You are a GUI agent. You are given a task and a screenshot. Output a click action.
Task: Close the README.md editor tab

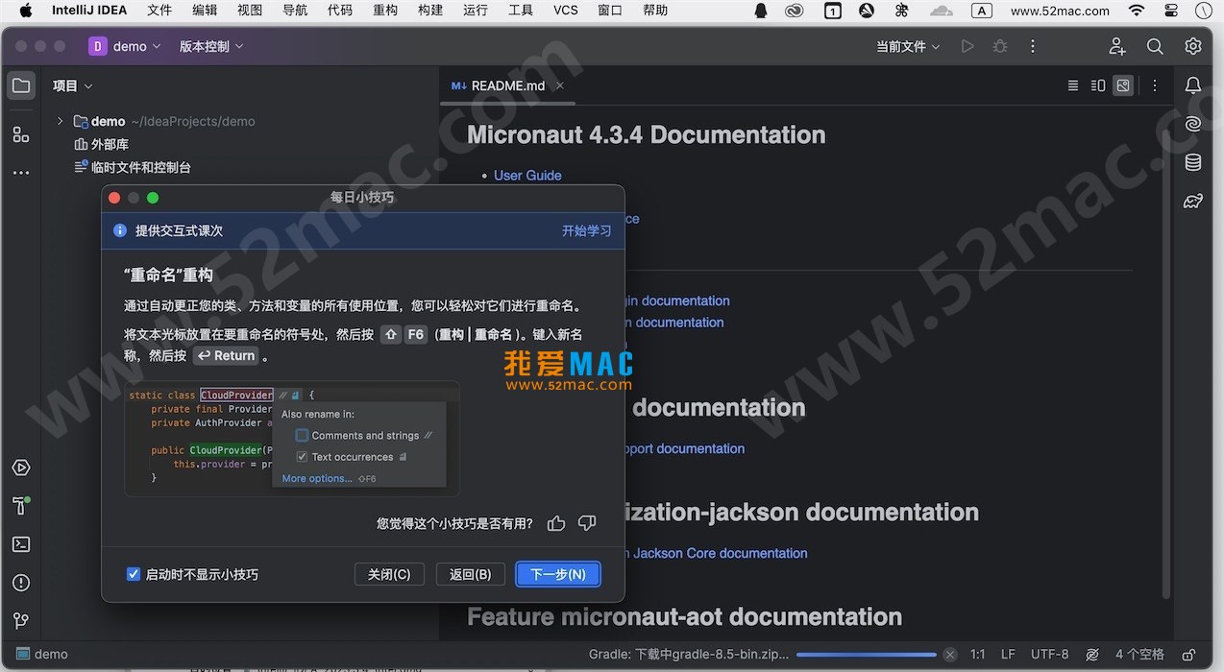[559, 85]
